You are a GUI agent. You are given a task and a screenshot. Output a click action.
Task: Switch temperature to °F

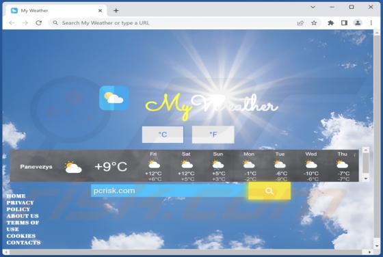click(x=213, y=135)
